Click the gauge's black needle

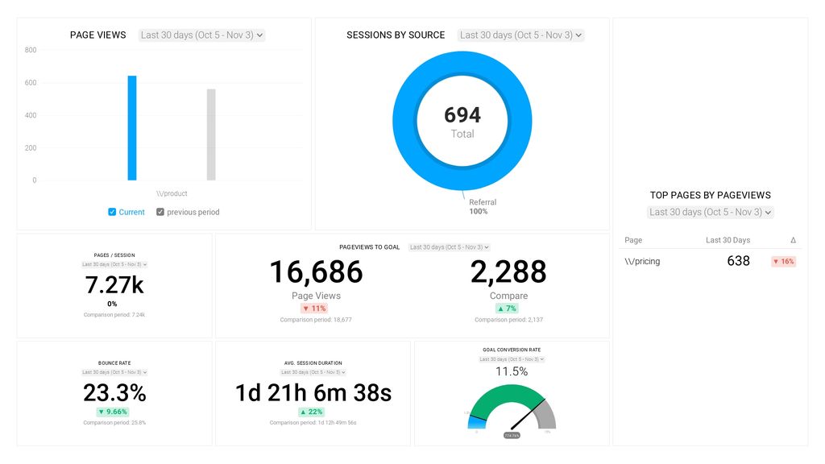(528, 414)
